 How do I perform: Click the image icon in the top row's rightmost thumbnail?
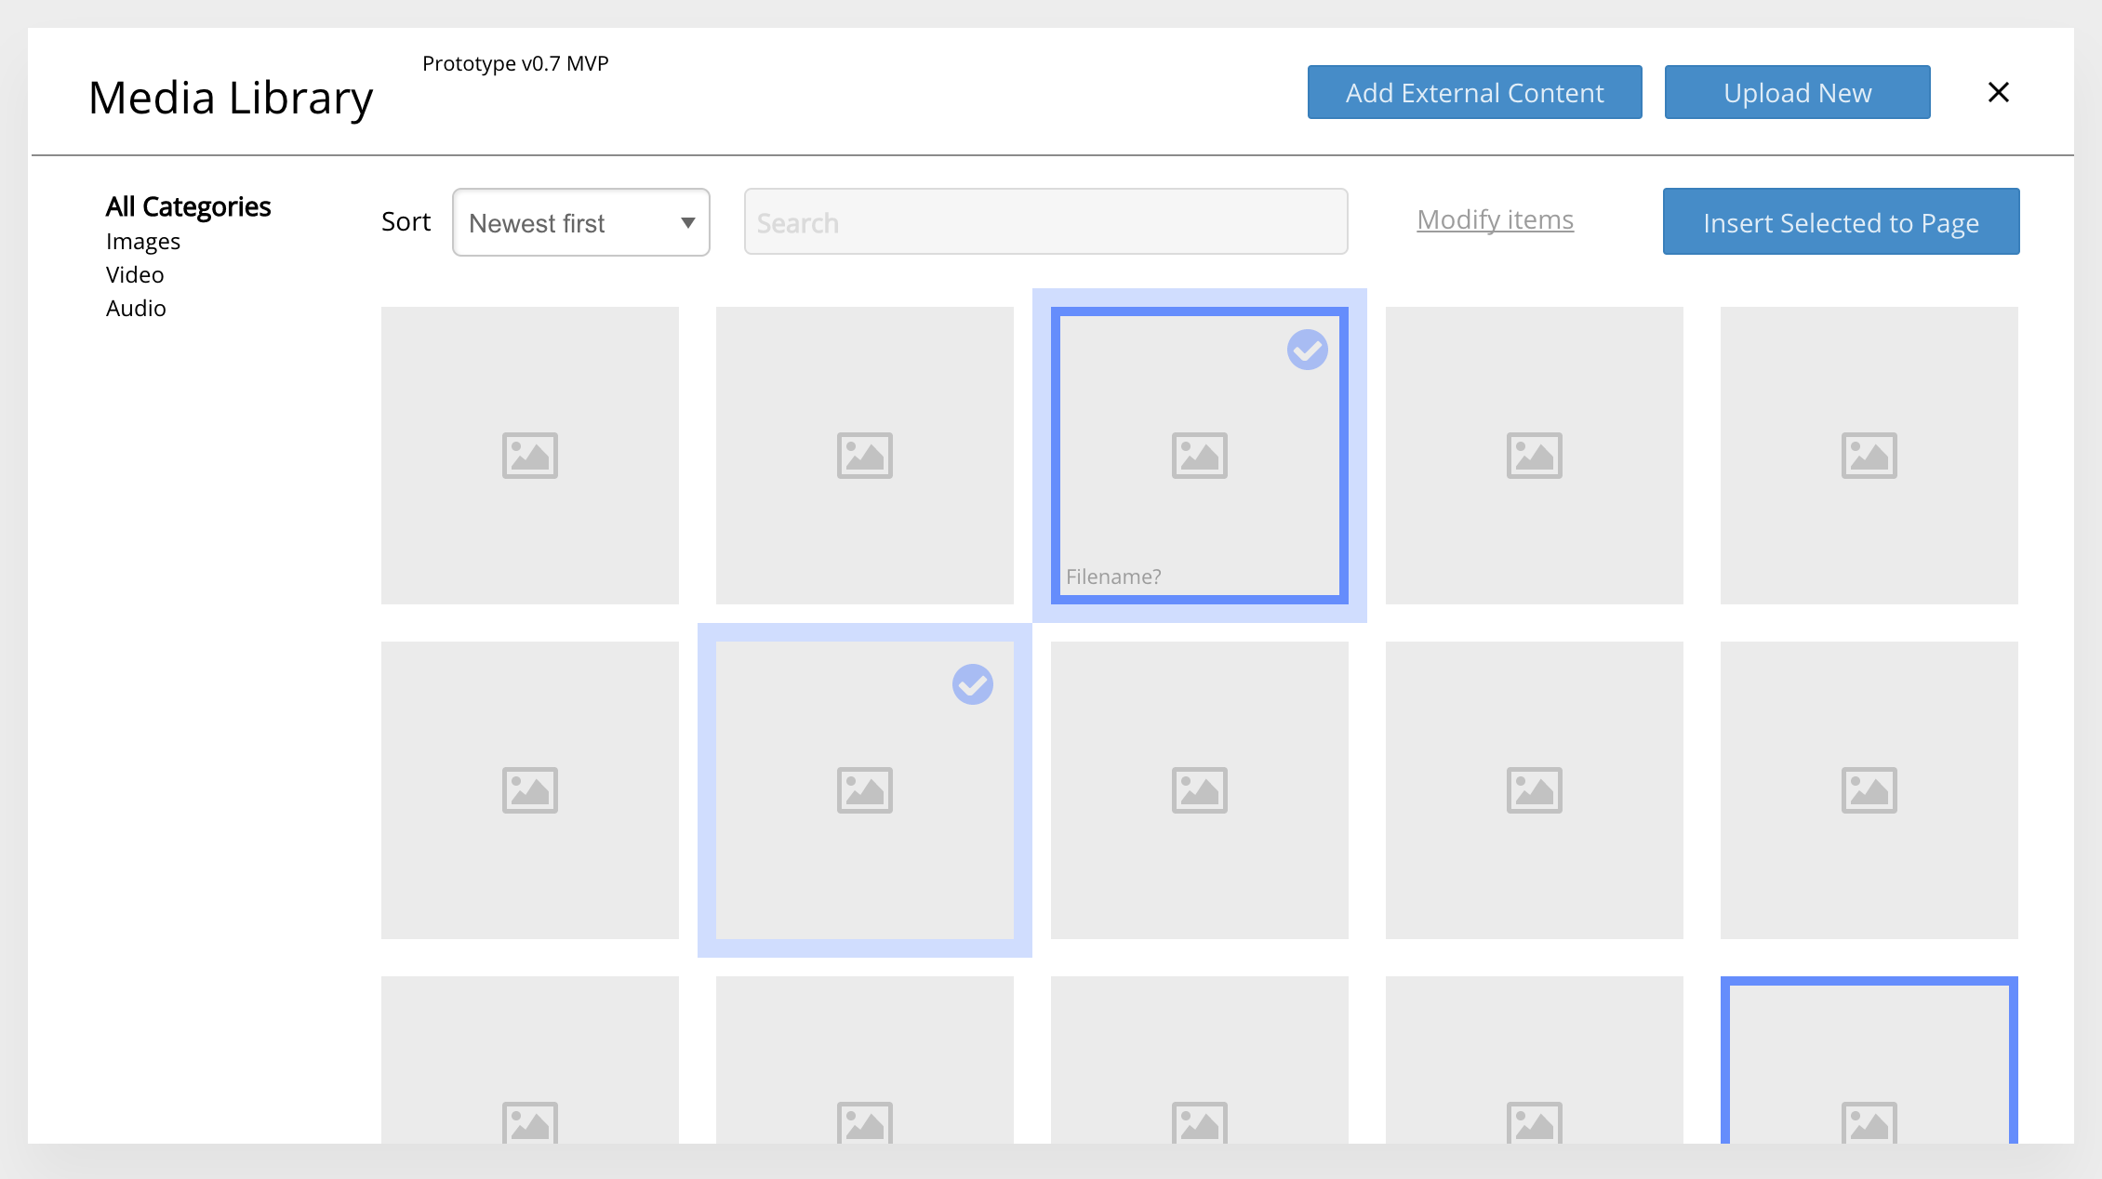[1870, 455]
